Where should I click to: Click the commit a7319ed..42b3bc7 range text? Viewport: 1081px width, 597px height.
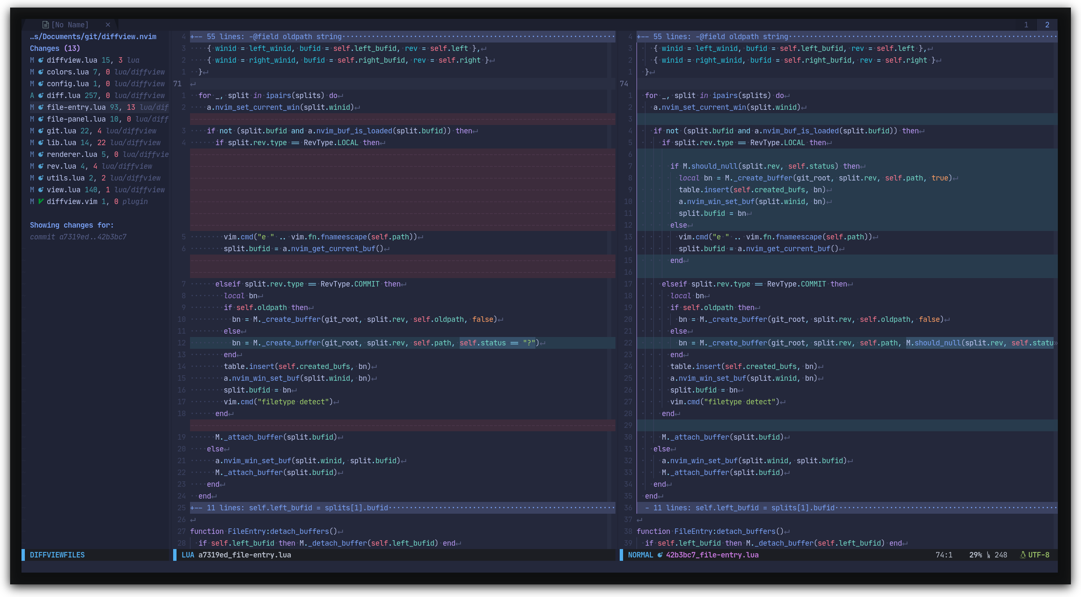tap(78, 237)
